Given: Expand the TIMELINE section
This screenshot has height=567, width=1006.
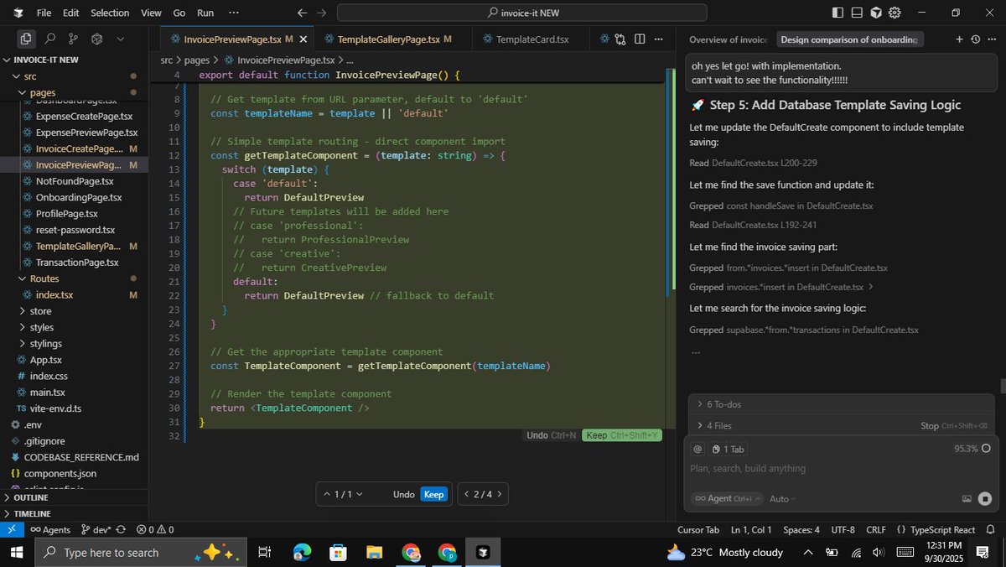Looking at the screenshot, I should coord(74,513).
